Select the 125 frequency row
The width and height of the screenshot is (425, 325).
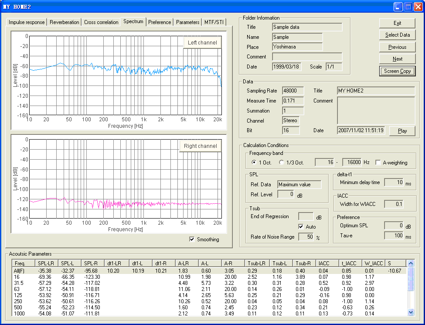pyautogui.click(x=210, y=295)
